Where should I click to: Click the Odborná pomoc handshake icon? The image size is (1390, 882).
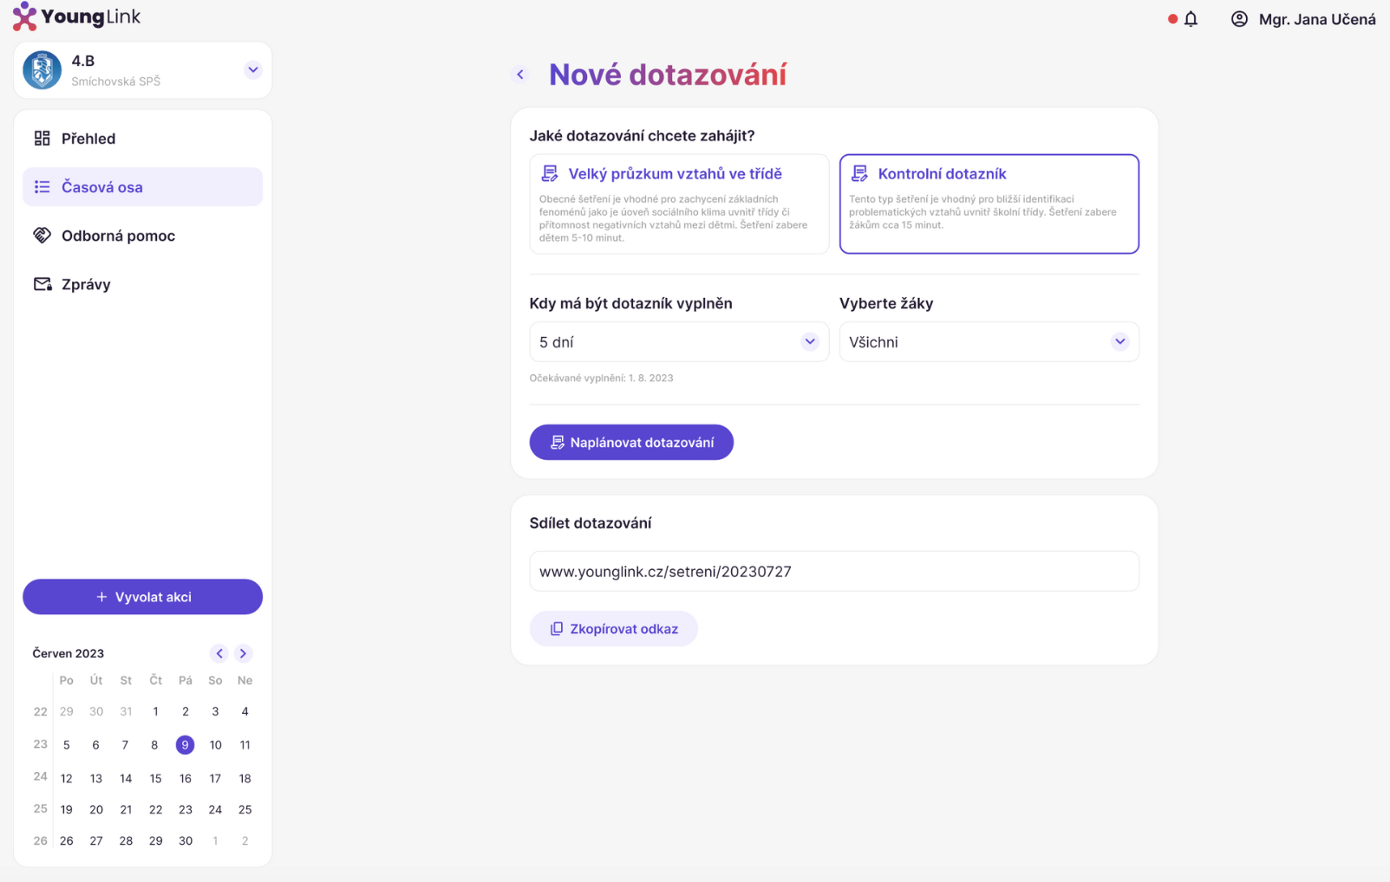[x=42, y=236]
